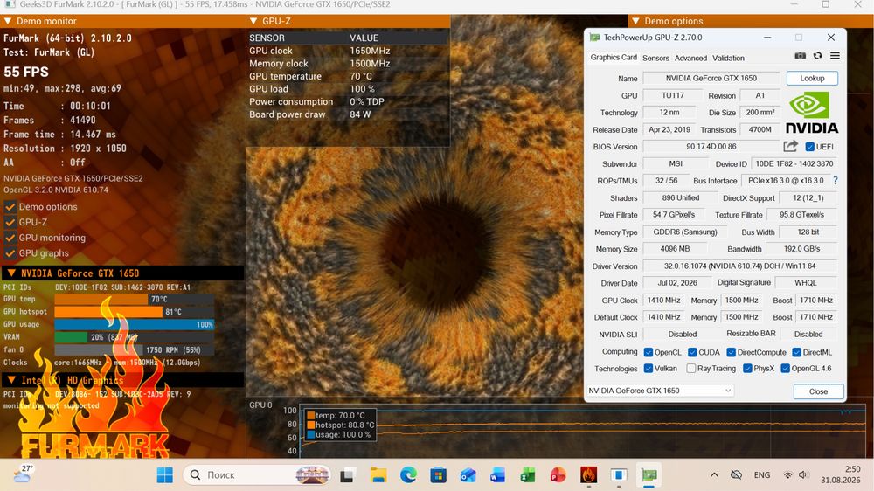Collapse the GPU-Z overlay panel header
Viewport: 874px width, 491px height.
pyautogui.click(x=253, y=21)
